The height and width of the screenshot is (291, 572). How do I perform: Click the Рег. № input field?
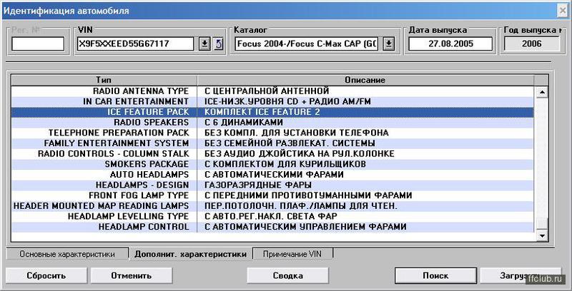[x=38, y=44]
